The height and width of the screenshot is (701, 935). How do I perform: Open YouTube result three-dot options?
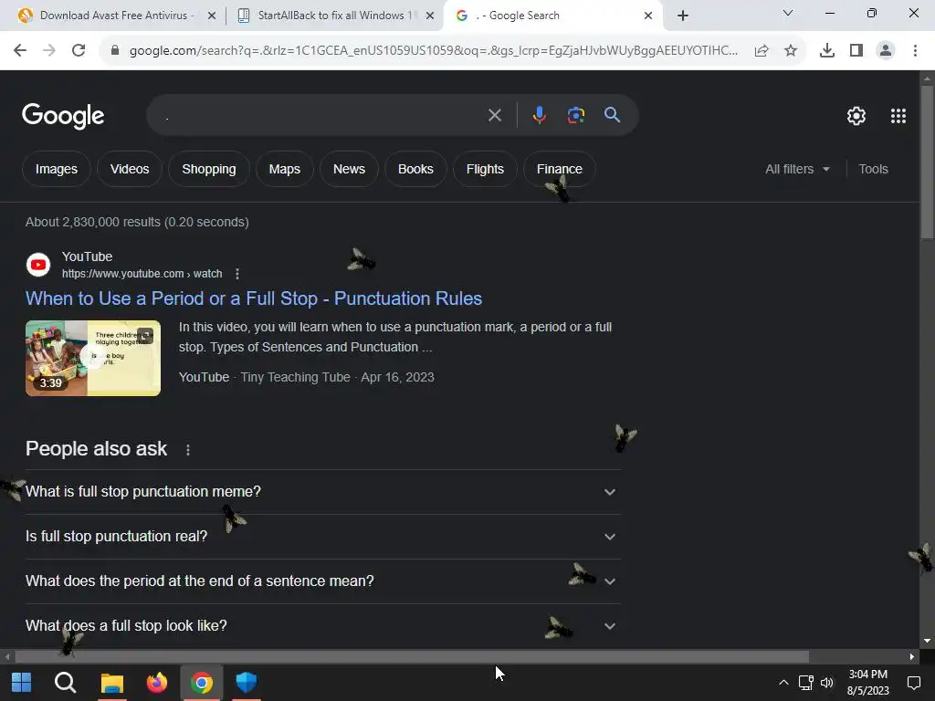(237, 274)
